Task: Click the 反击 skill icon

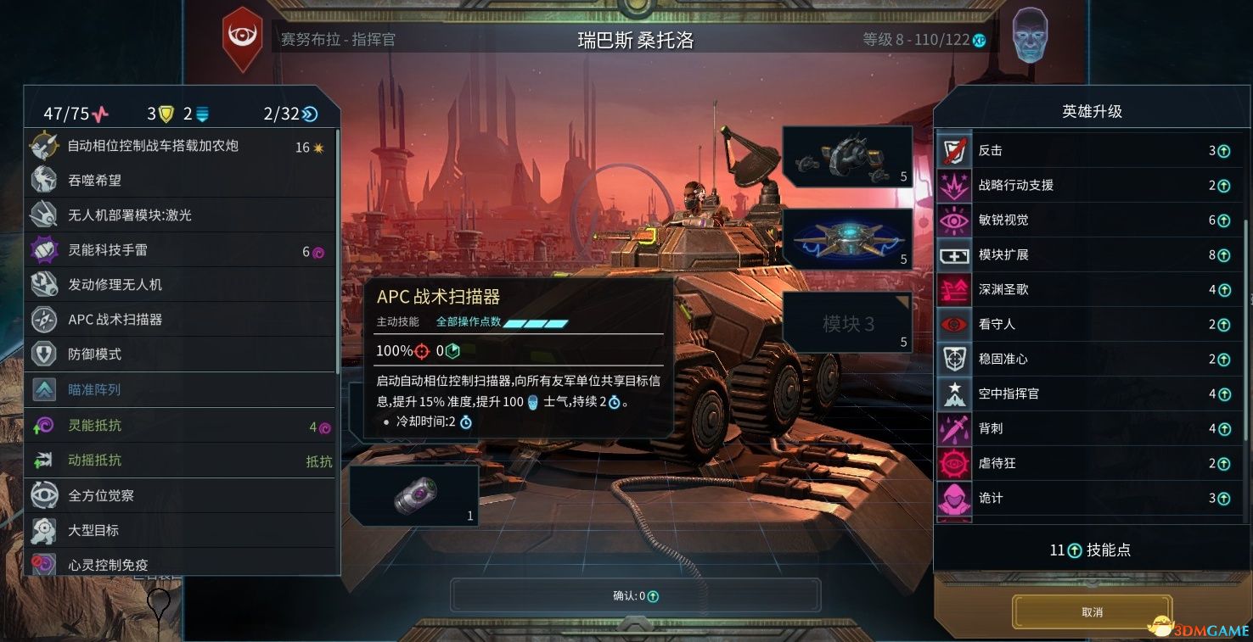Action: [x=954, y=150]
